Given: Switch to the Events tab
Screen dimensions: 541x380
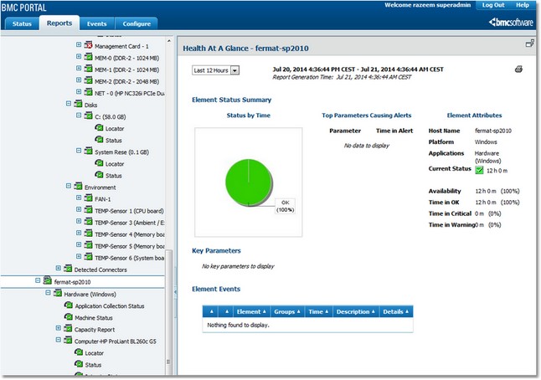Looking at the screenshot, I should pyautogui.click(x=95, y=23).
